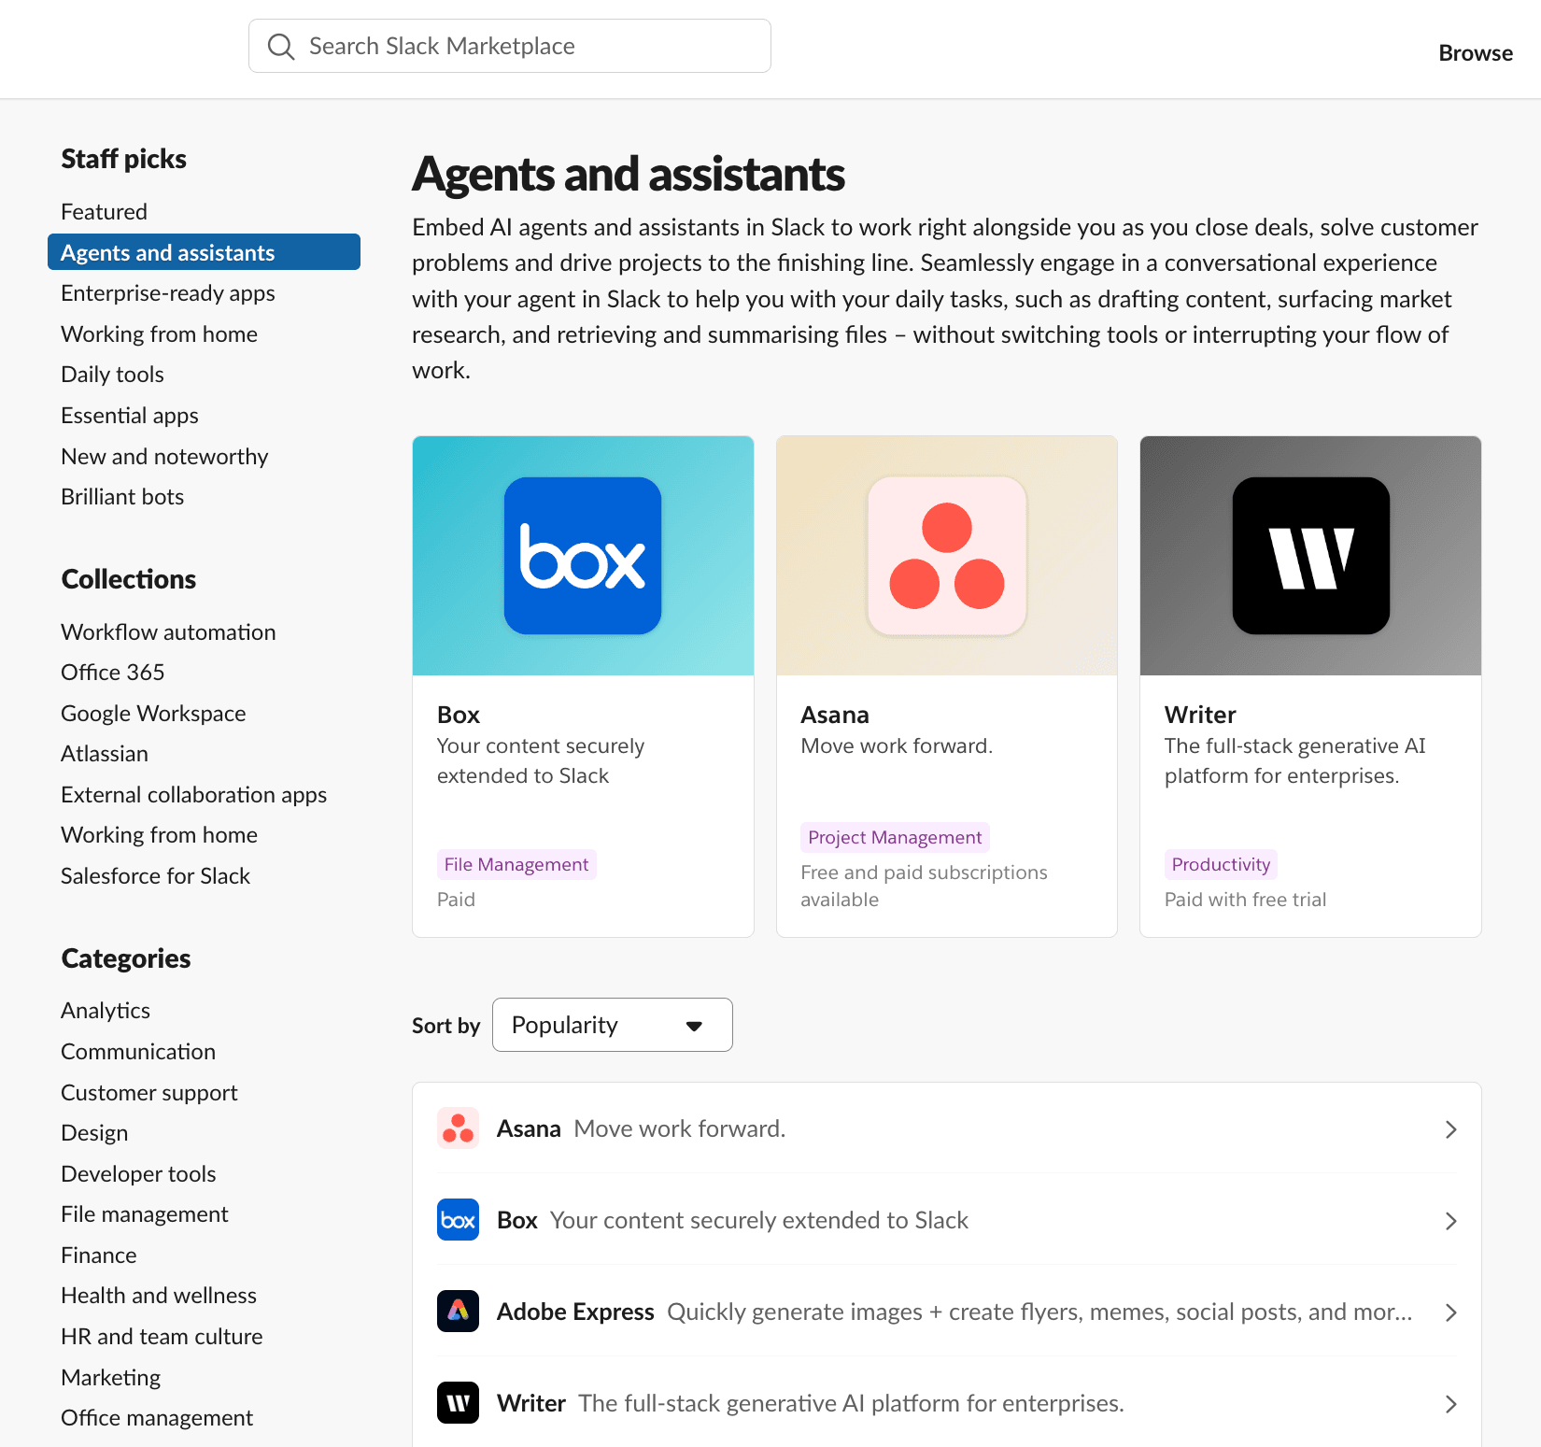The width and height of the screenshot is (1541, 1447).
Task: Click the Writer W icon on its card
Action: pyautogui.click(x=1309, y=555)
